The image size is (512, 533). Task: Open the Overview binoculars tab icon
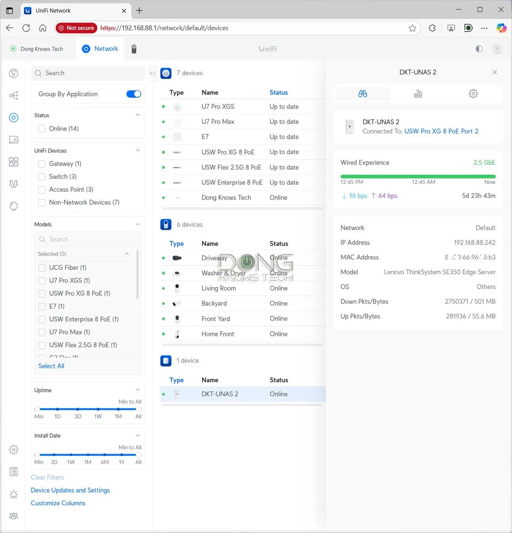coord(363,93)
